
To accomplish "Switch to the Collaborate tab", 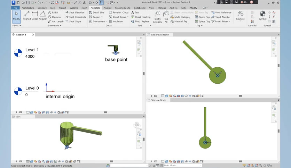I will (140, 8).
